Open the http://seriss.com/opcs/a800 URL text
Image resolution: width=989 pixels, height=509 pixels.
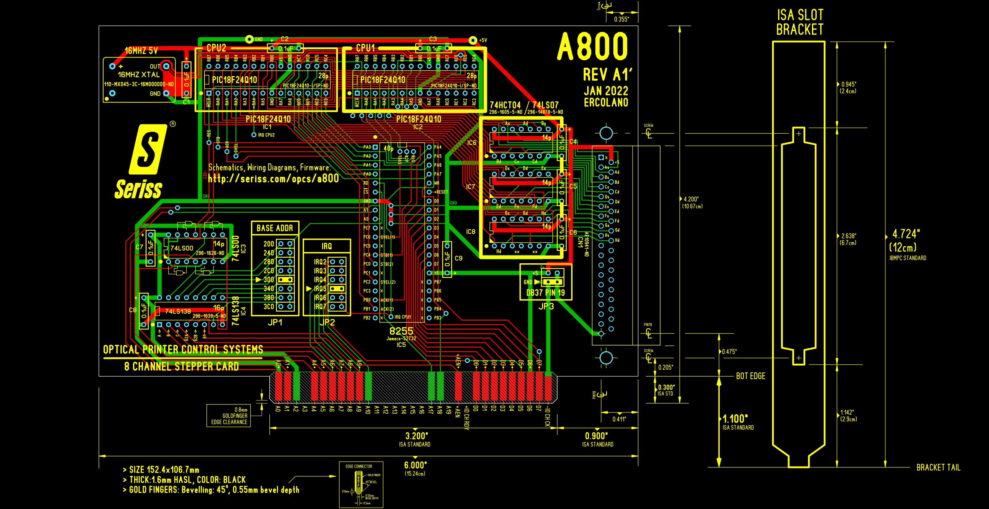click(x=273, y=179)
